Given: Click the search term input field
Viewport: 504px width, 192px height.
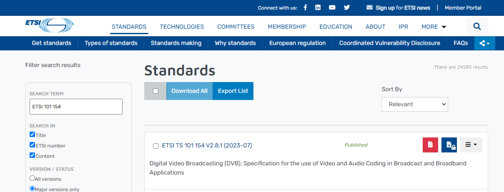Looking at the screenshot, I should [76, 107].
